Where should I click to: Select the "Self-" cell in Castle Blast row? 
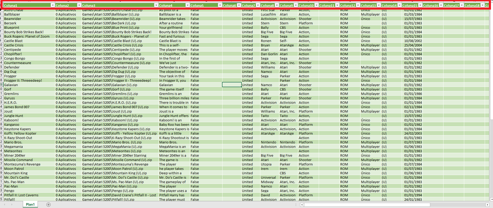[x=289, y=41]
